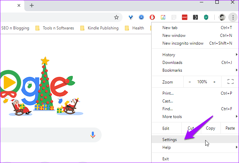Play the Google holiday doodle

pos(9,82)
